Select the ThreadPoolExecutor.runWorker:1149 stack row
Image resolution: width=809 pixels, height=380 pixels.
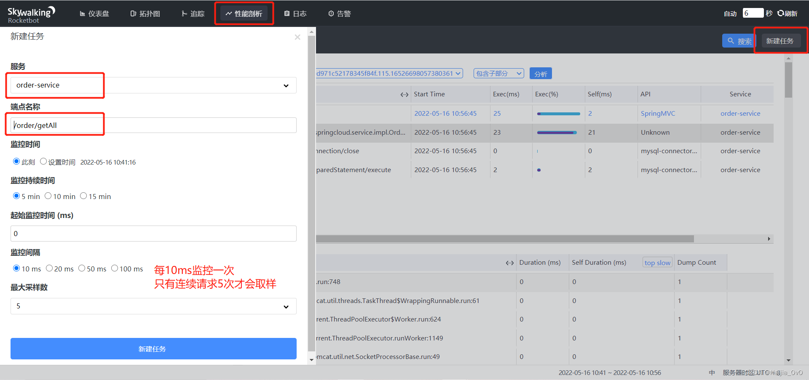pyautogui.click(x=544, y=338)
